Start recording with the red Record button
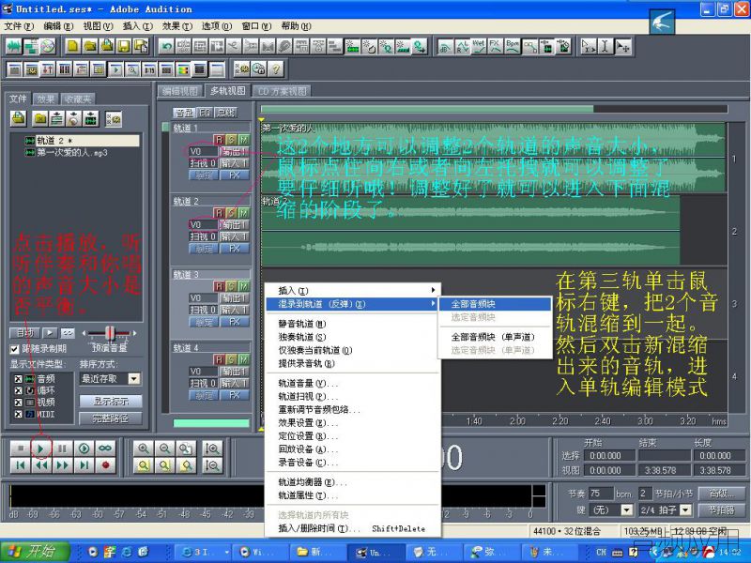Image resolution: width=751 pixels, height=563 pixels. point(105,464)
